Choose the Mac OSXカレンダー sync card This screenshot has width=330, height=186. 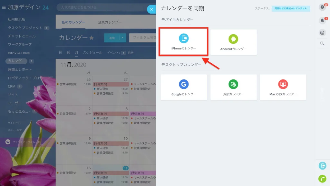(x=283, y=87)
